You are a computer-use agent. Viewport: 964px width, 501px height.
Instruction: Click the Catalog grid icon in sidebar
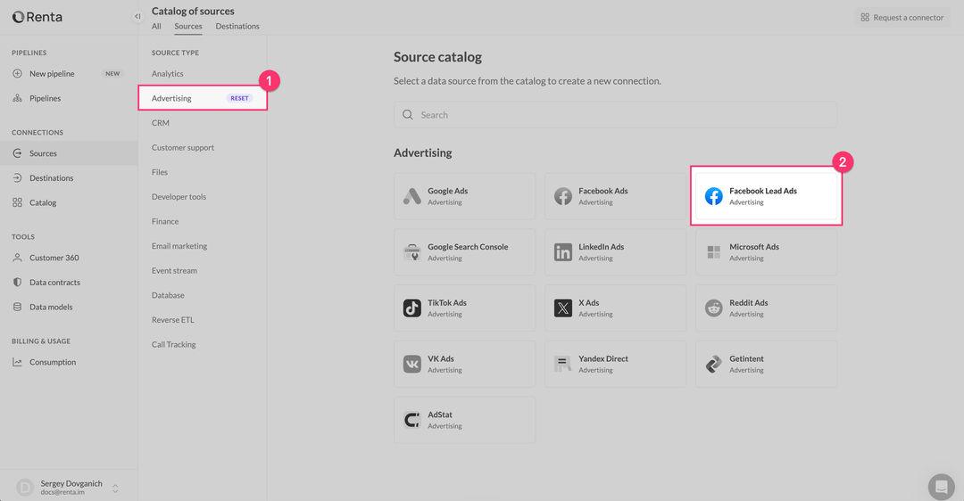click(x=17, y=202)
